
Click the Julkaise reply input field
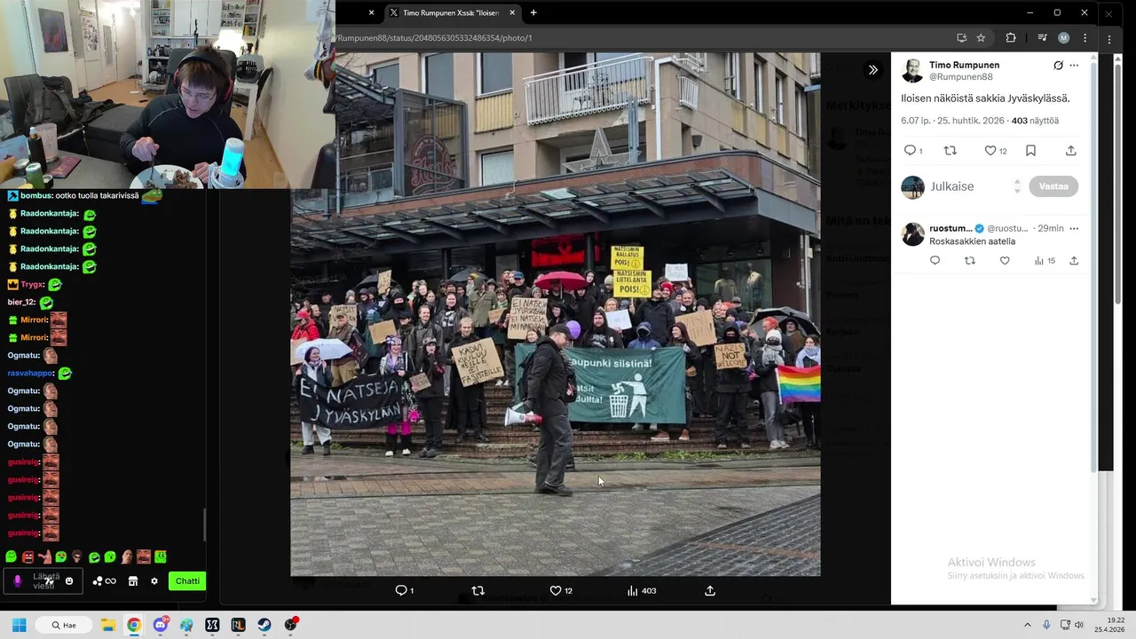pyautogui.click(x=972, y=186)
